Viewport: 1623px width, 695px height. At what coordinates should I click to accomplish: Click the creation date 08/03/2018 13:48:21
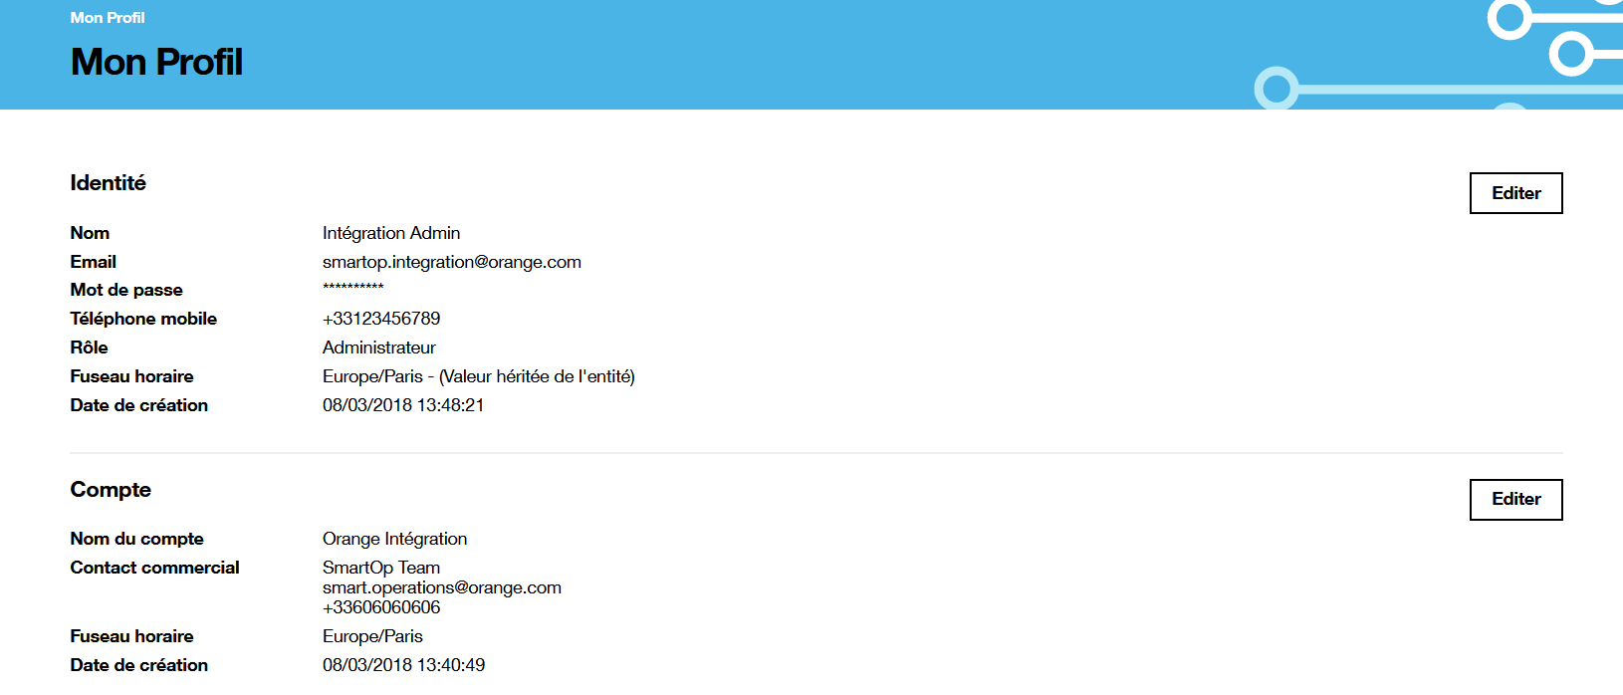(402, 405)
